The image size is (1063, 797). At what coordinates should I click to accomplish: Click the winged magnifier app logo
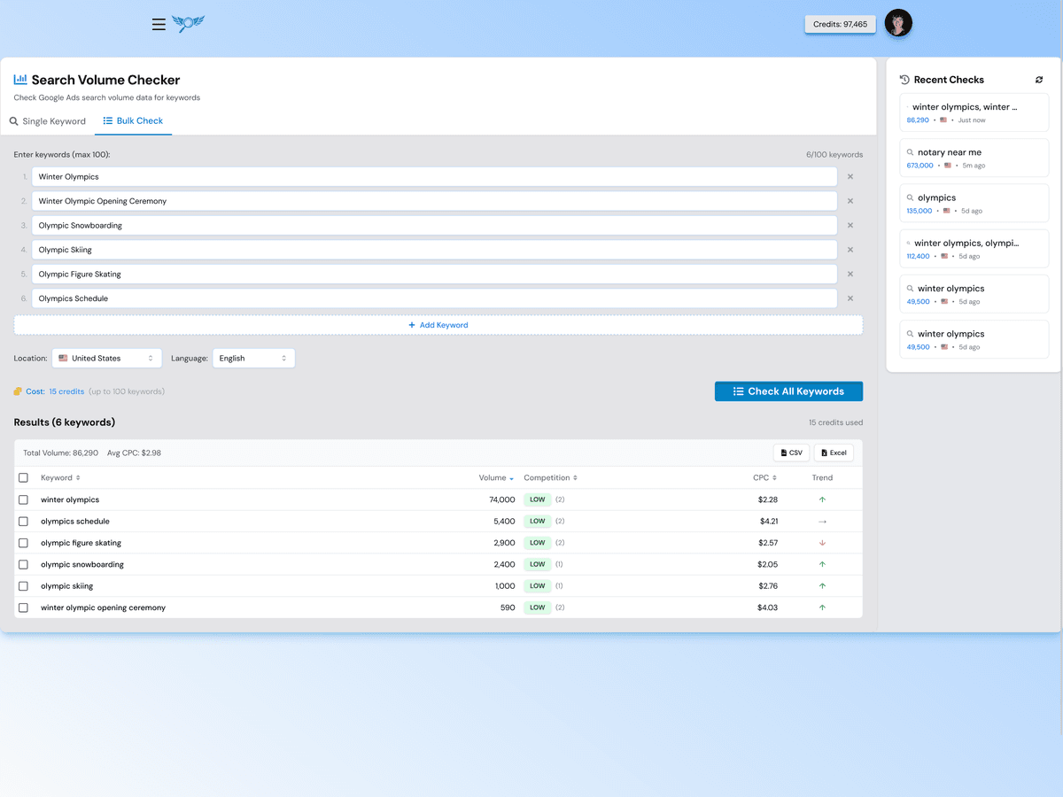[x=188, y=24]
